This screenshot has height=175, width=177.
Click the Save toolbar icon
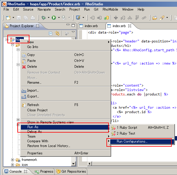19,18
